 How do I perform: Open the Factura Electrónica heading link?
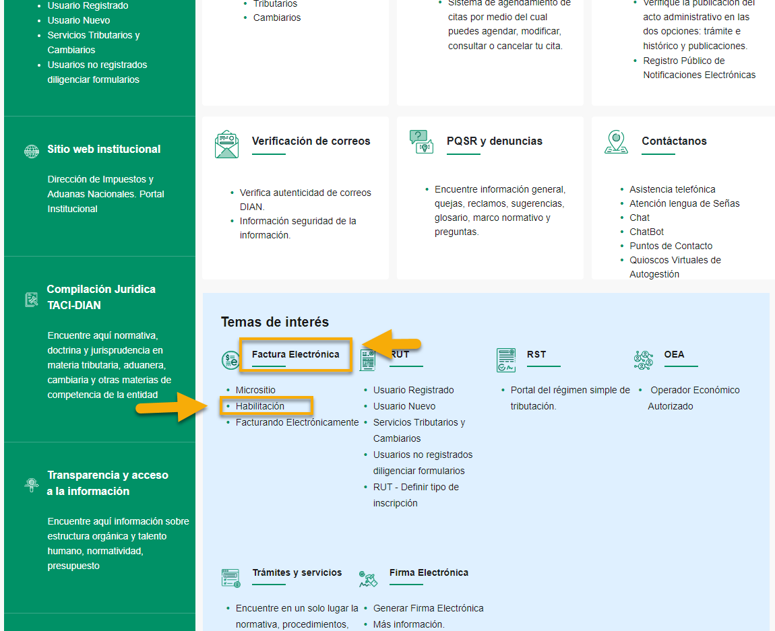[296, 354]
